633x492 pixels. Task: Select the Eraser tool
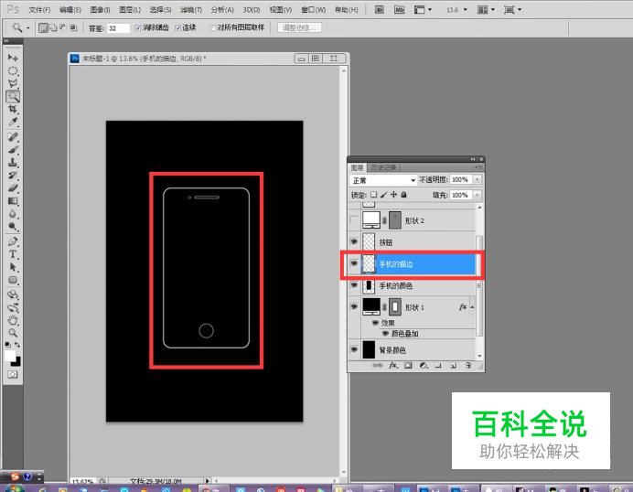pos(13,188)
